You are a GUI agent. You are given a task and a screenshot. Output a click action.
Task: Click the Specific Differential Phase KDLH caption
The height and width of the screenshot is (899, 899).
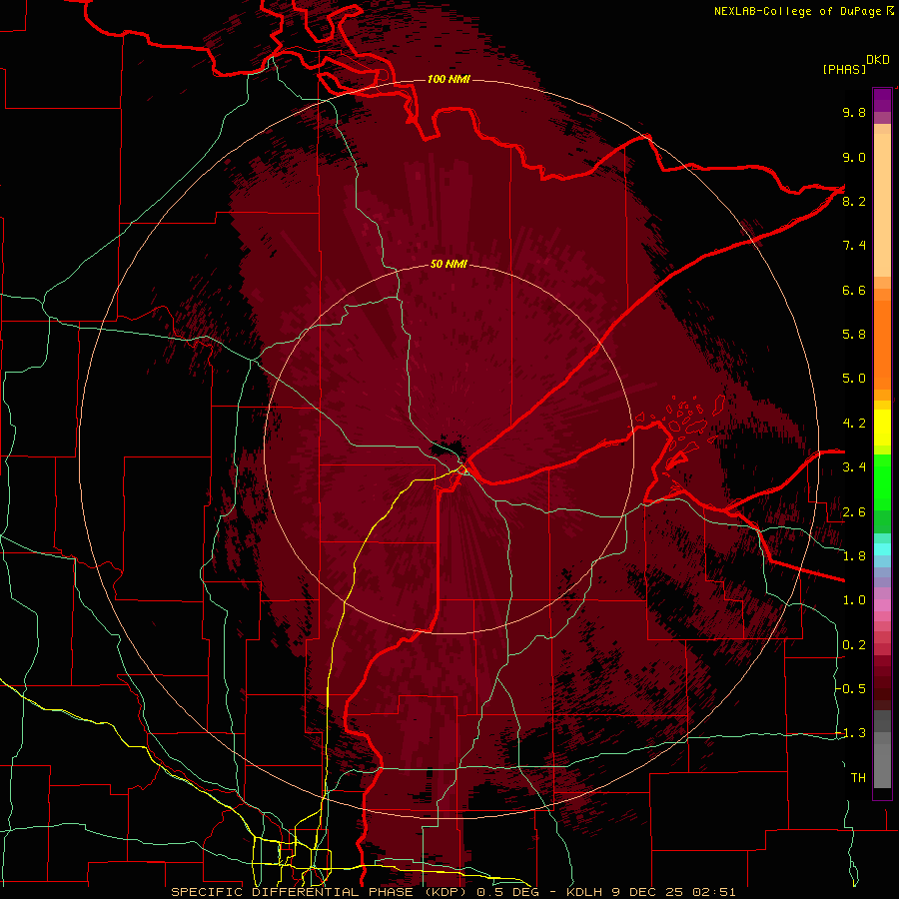tap(452, 892)
